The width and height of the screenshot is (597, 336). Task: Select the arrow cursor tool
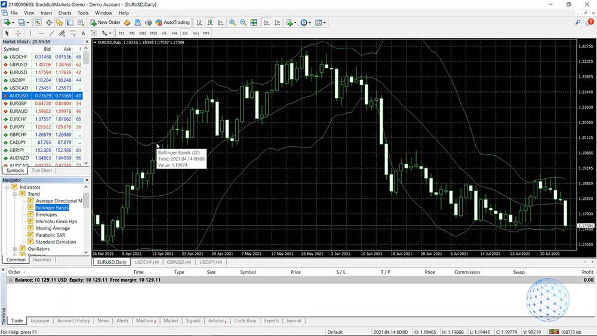[7, 33]
